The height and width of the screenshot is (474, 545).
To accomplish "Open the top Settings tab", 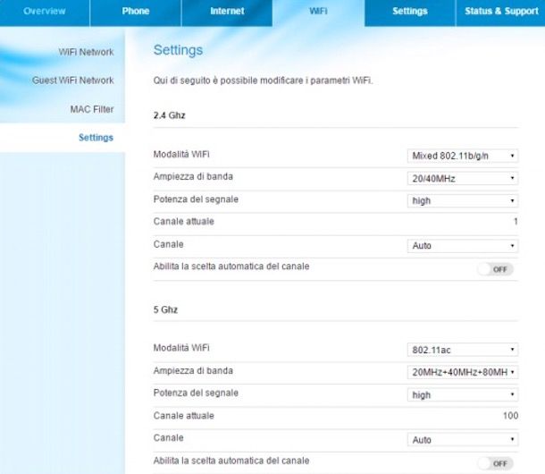I will pos(410,12).
